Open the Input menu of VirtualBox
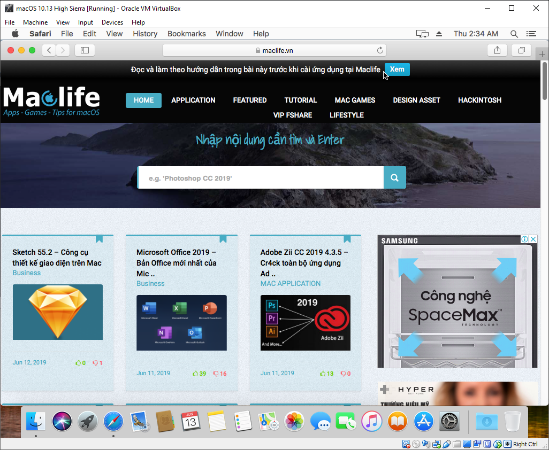Screen dimensions: 549x450 tap(85, 22)
